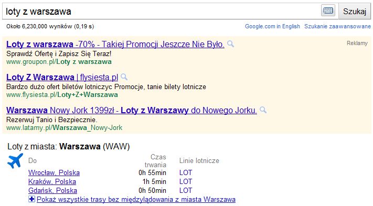Click magnifier preview icon beside flysiesta.pl ad
The height and width of the screenshot is (206, 373).
point(124,77)
